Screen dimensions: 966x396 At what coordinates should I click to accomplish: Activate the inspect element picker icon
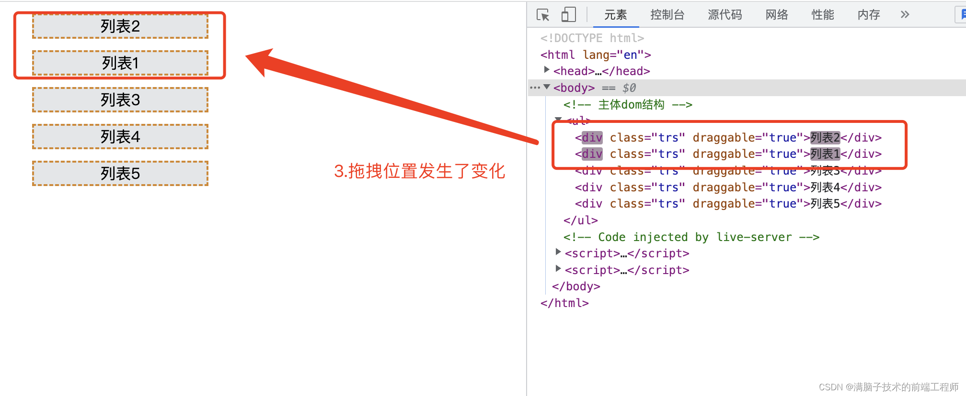click(543, 15)
